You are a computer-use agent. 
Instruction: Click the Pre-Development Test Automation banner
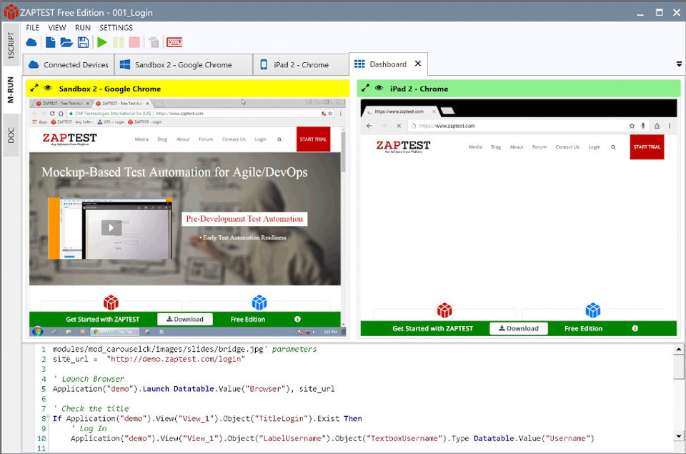(244, 219)
